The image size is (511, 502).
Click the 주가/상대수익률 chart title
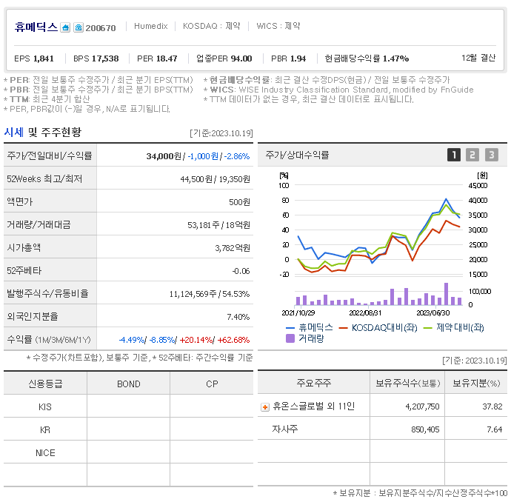(x=297, y=155)
